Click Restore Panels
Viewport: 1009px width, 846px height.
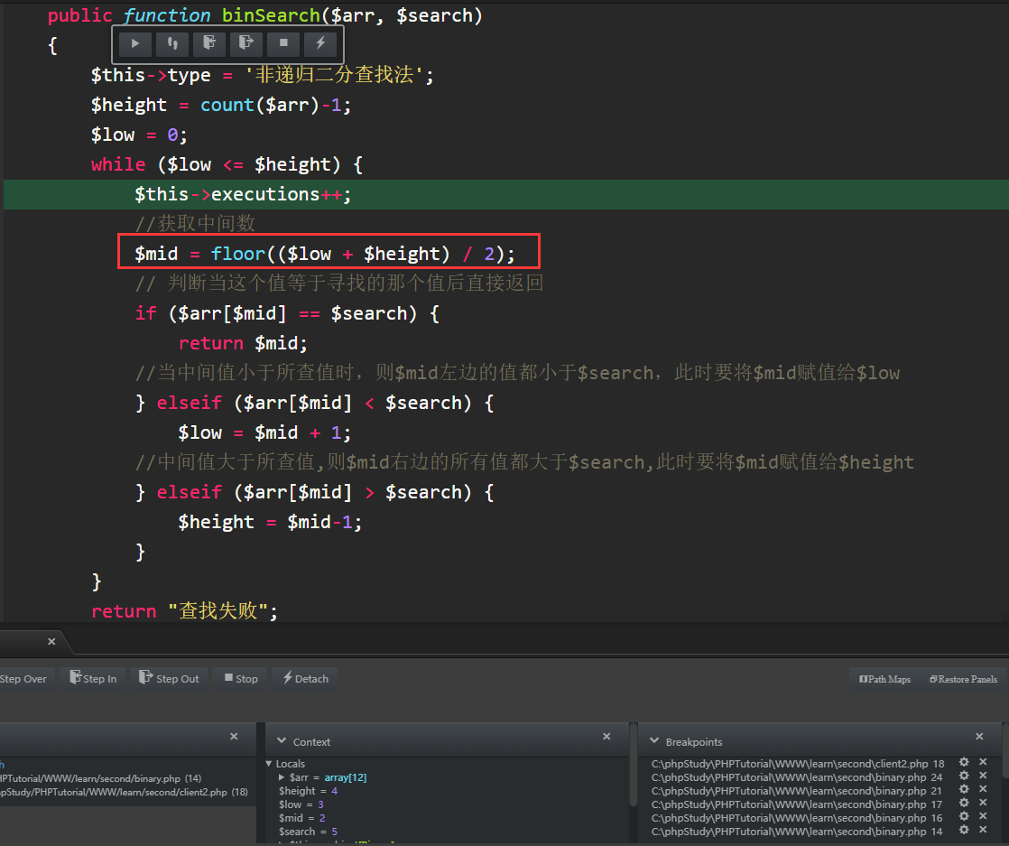pos(963,679)
